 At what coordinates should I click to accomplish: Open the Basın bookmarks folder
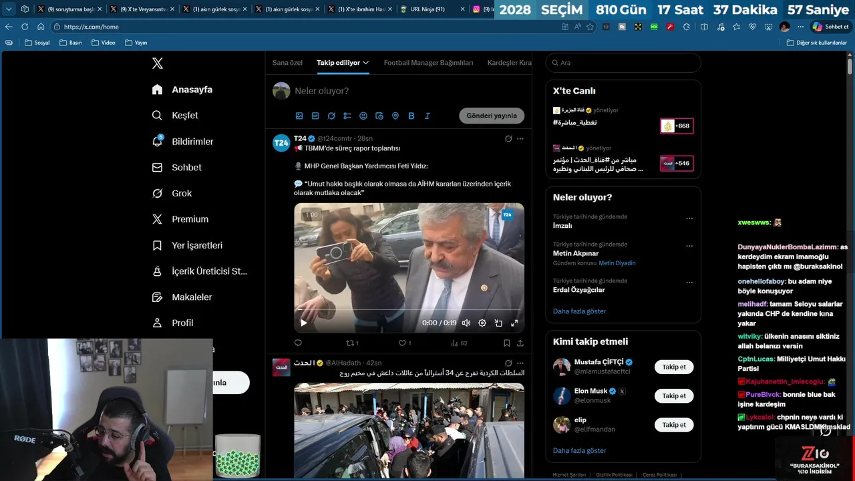(71, 43)
